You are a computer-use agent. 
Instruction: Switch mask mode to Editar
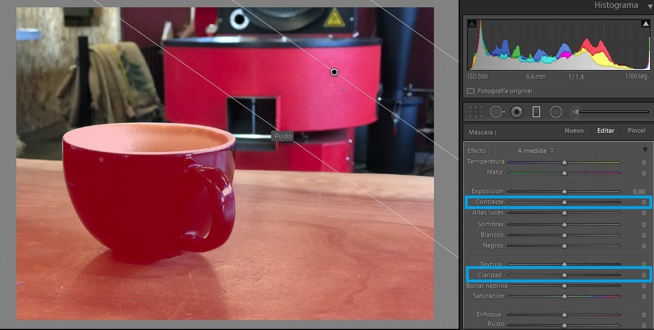tap(605, 131)
